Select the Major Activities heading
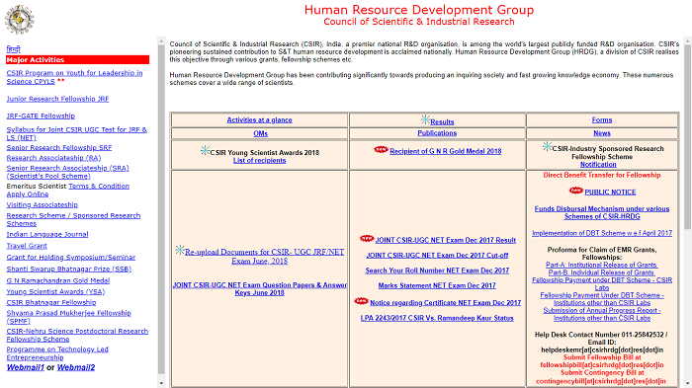Image resolution: width=692 pixels, height=388 pixels. tap(78, 60)
